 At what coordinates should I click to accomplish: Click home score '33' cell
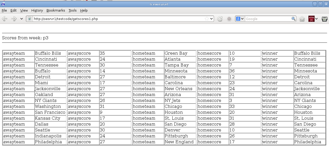tap(245, 106)
